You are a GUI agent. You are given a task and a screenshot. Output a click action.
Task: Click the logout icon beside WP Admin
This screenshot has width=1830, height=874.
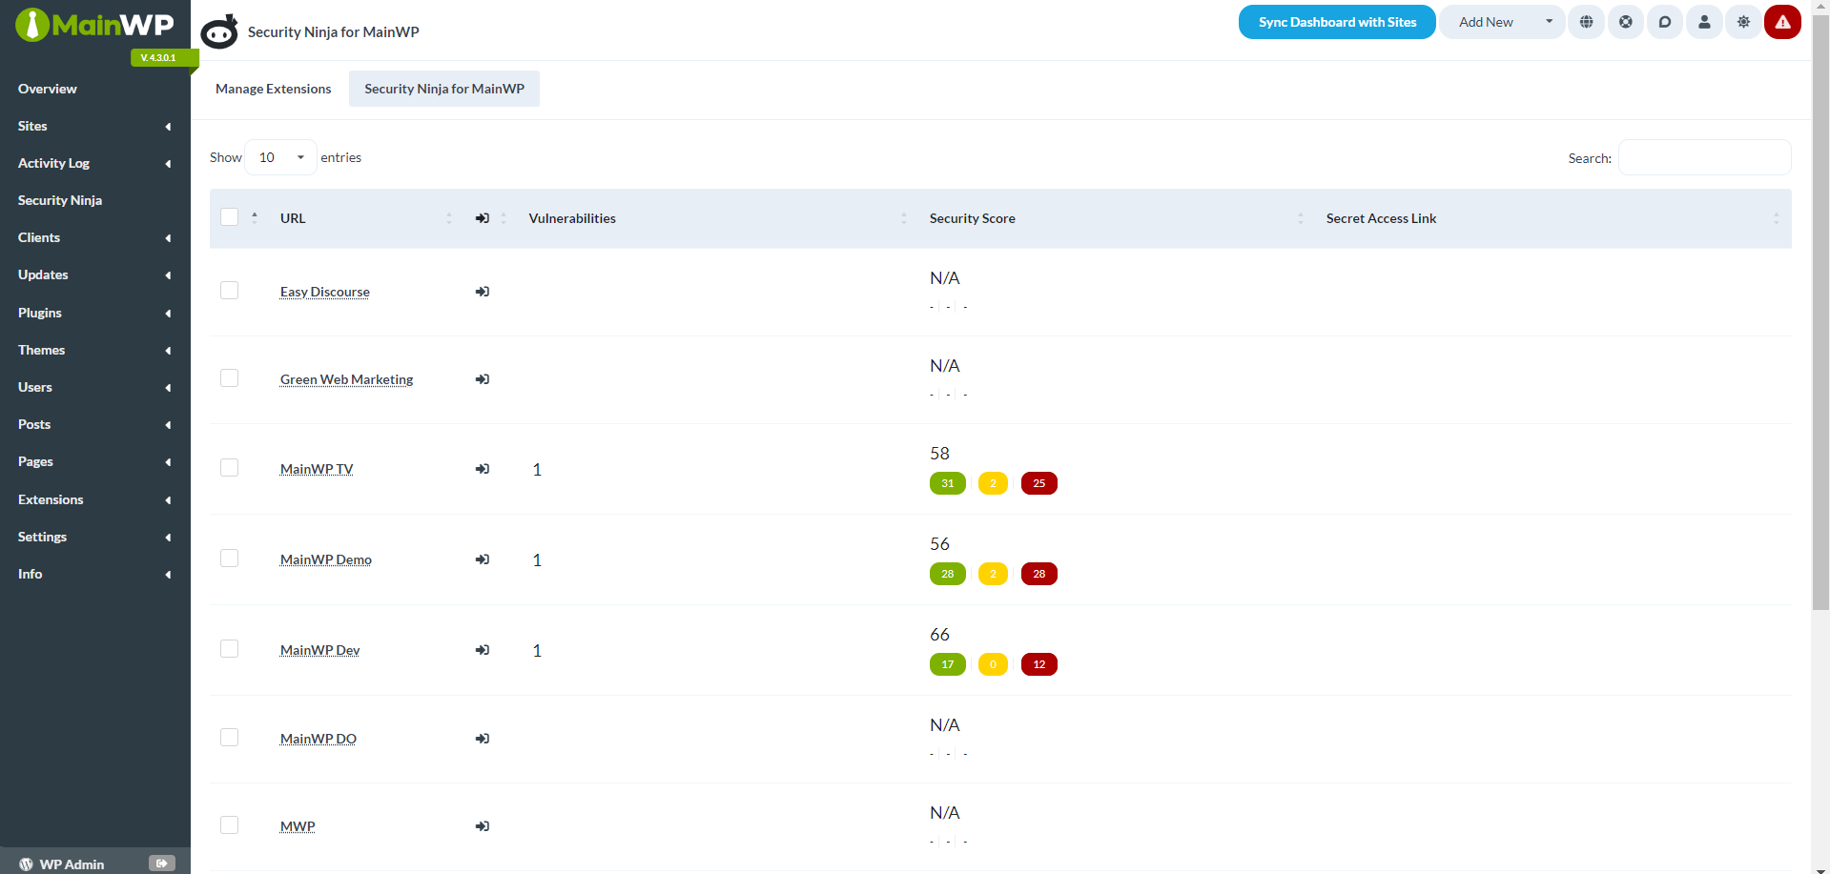pyautogui.click(x=161, y=864)
